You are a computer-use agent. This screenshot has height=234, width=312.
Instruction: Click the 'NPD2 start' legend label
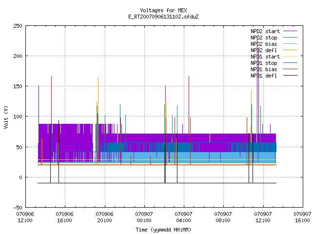click(265, 31)
